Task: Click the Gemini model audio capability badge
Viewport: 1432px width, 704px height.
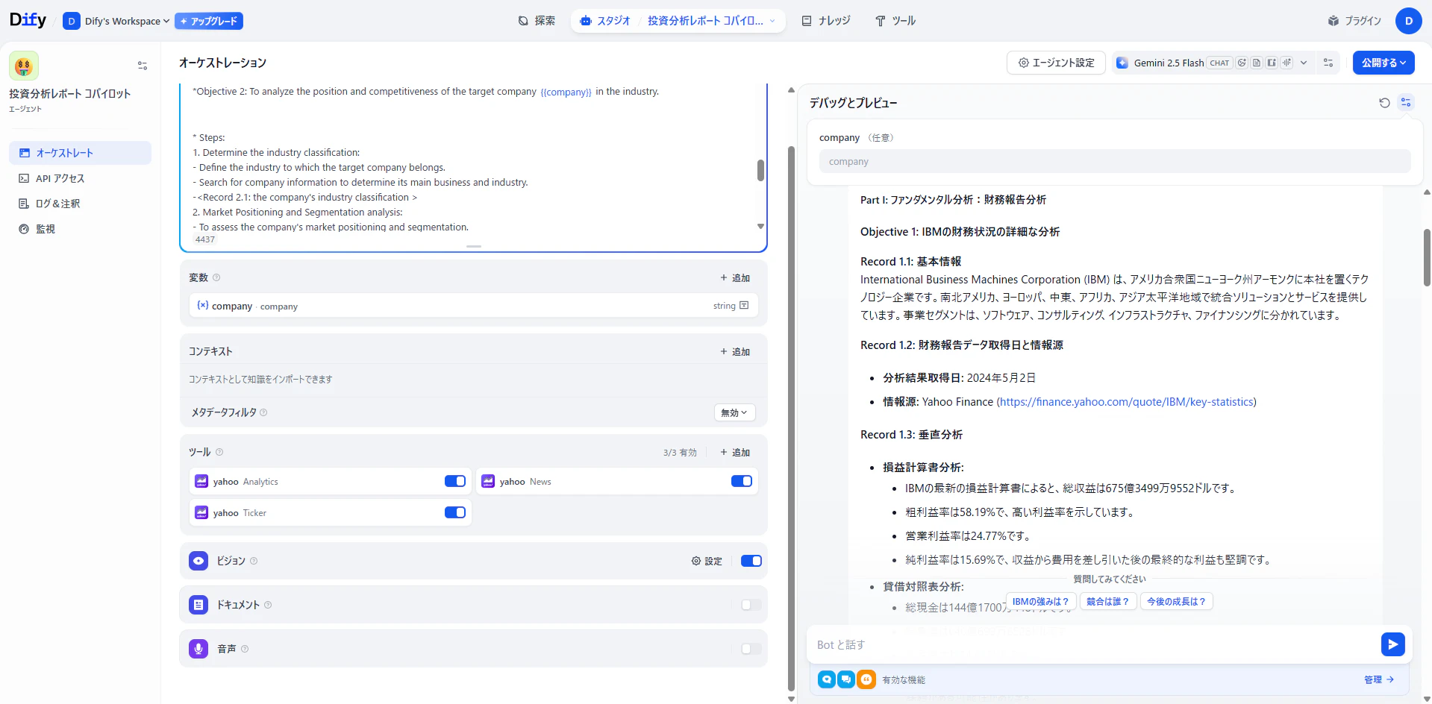Action: click(1286, 63)
